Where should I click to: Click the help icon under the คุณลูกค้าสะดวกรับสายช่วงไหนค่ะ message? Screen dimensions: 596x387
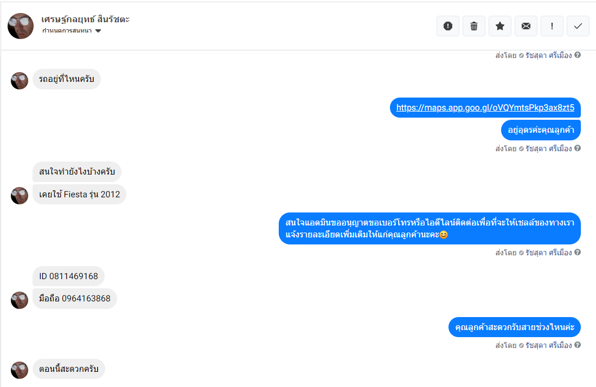(x=578, y=345)
